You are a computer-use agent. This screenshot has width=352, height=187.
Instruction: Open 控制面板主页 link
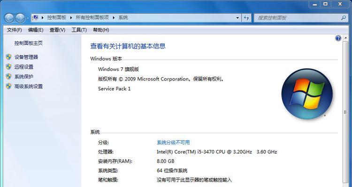click(x=29, y=43)
